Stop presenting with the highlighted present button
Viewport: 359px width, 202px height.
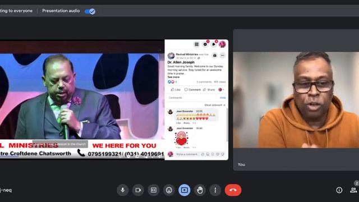[x=185, y=190]
